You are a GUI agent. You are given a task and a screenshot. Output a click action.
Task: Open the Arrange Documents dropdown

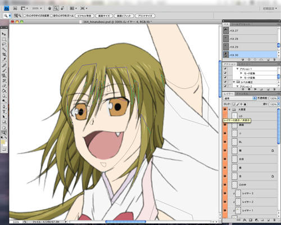73,8
